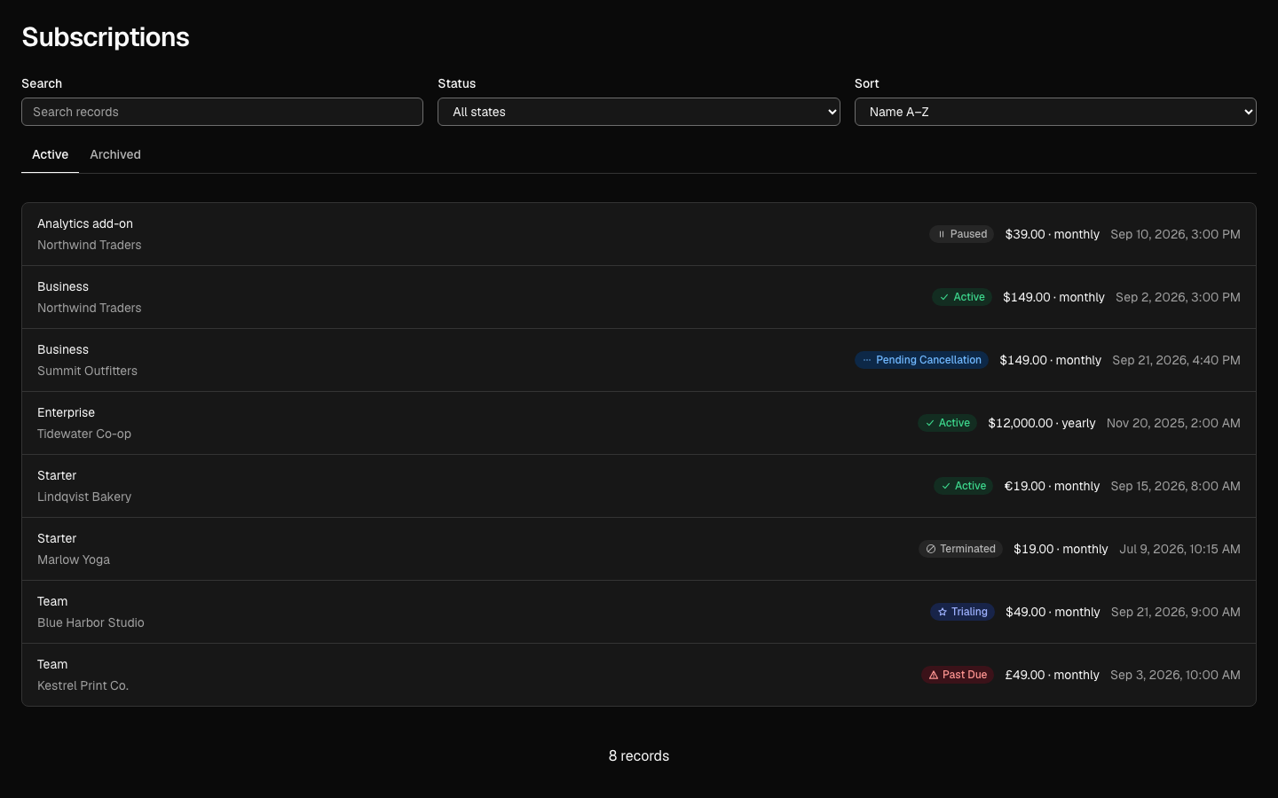
Task: Select the Business plan title above Summit Outfitters
Action: tap(63, 349)
